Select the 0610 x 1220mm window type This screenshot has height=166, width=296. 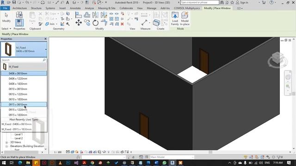(24, 94)
